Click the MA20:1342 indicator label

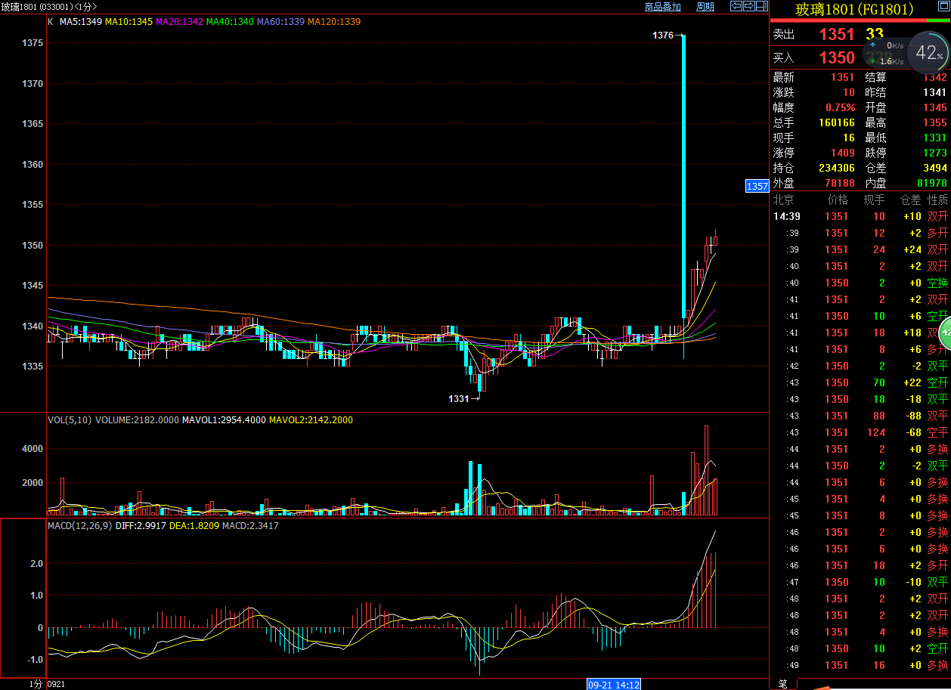point(179,22)
